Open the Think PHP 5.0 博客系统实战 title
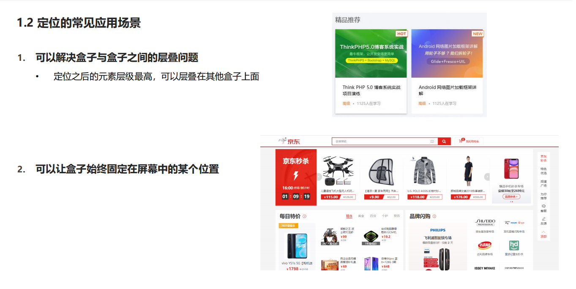The width and height of the screenshot is (576, 289). [x=371, y=90]
